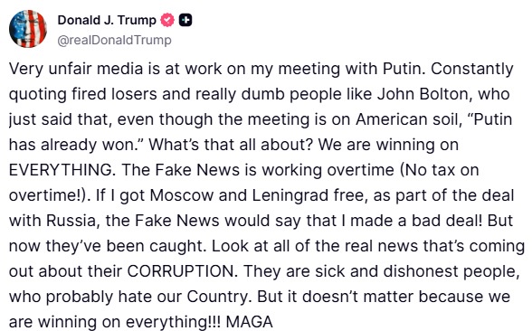Click the word MAGA at post end
The height and width of the screenshot is (331, 532).
coord(250,322)
